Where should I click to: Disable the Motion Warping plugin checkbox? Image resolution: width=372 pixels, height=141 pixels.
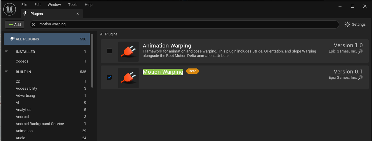(x=109, y=77)
